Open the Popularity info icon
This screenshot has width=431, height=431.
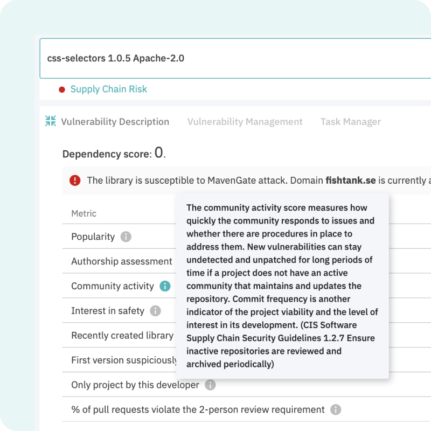[x=126, y=237]
